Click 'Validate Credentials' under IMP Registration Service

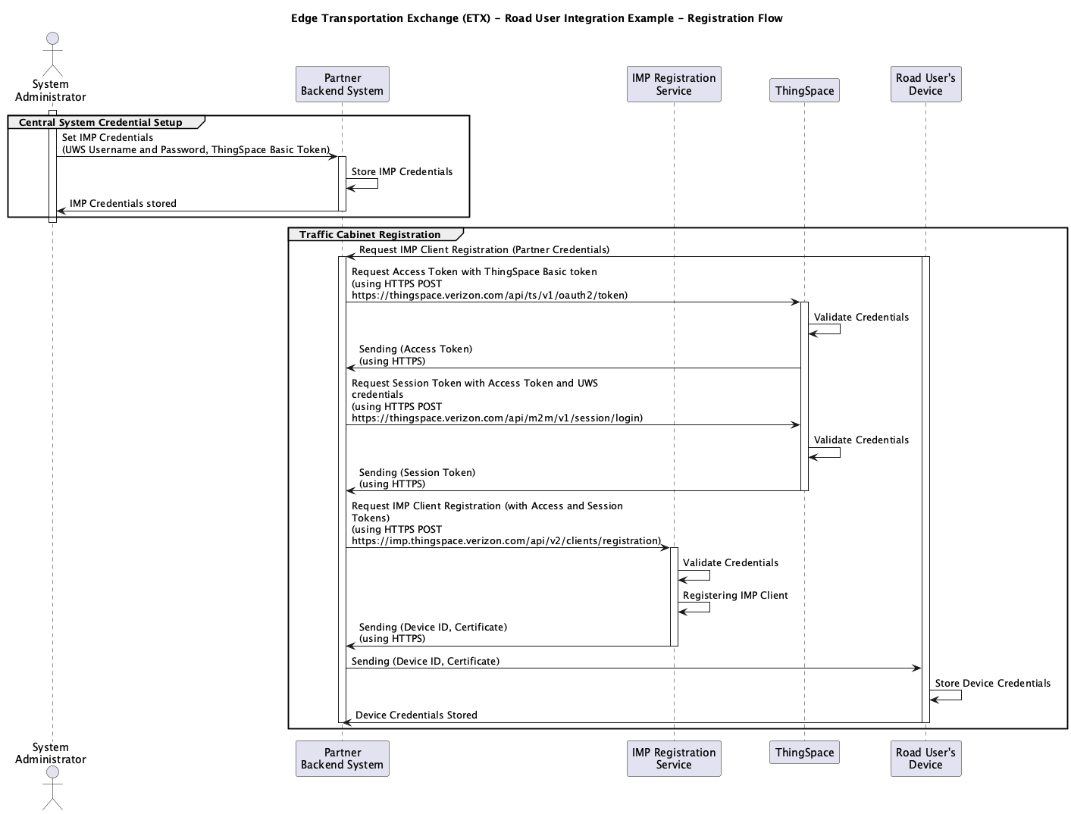click(731, 562)
